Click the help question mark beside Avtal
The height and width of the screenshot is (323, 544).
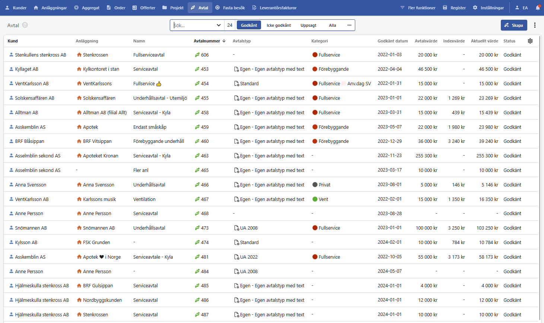click(25, 25)
